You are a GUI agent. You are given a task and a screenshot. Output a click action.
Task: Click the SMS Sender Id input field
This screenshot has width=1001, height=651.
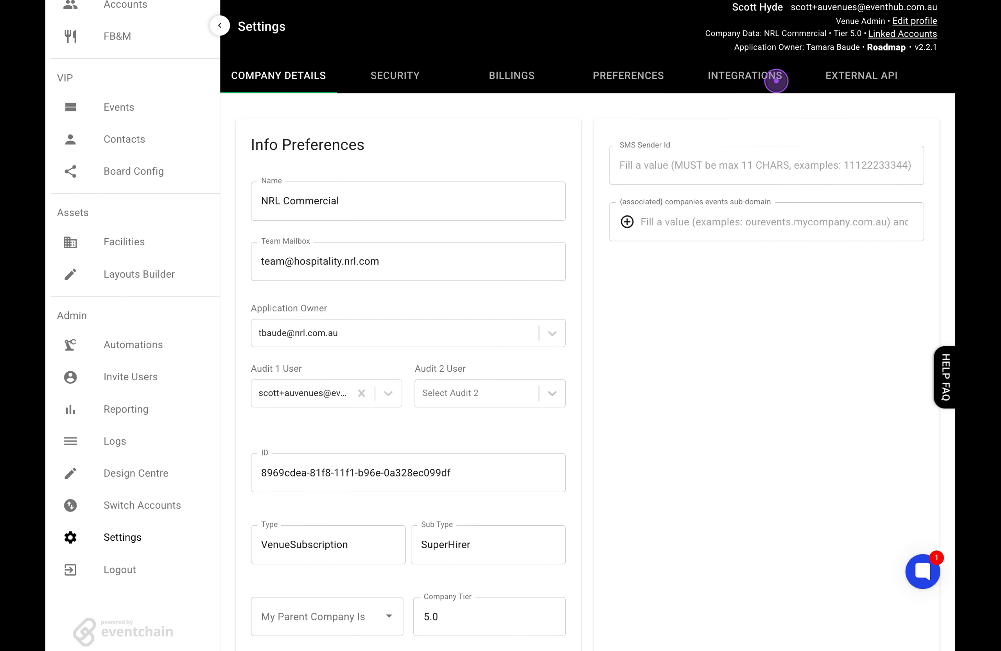tap(766, 165)
